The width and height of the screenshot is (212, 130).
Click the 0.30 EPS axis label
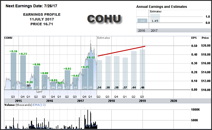click(194, 63)
